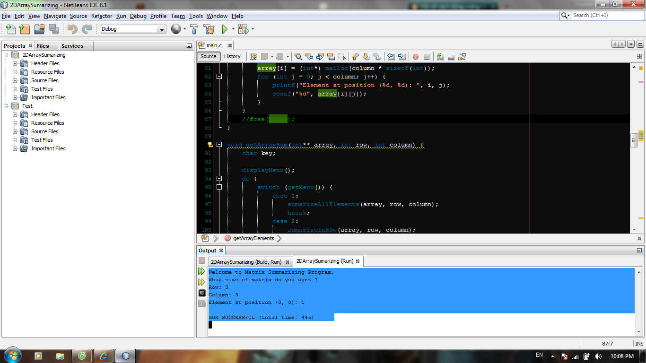Expand Source Files under 2DArraySumarizing project
The width and height of the screenshot is (646, 363).
[15, 80]
